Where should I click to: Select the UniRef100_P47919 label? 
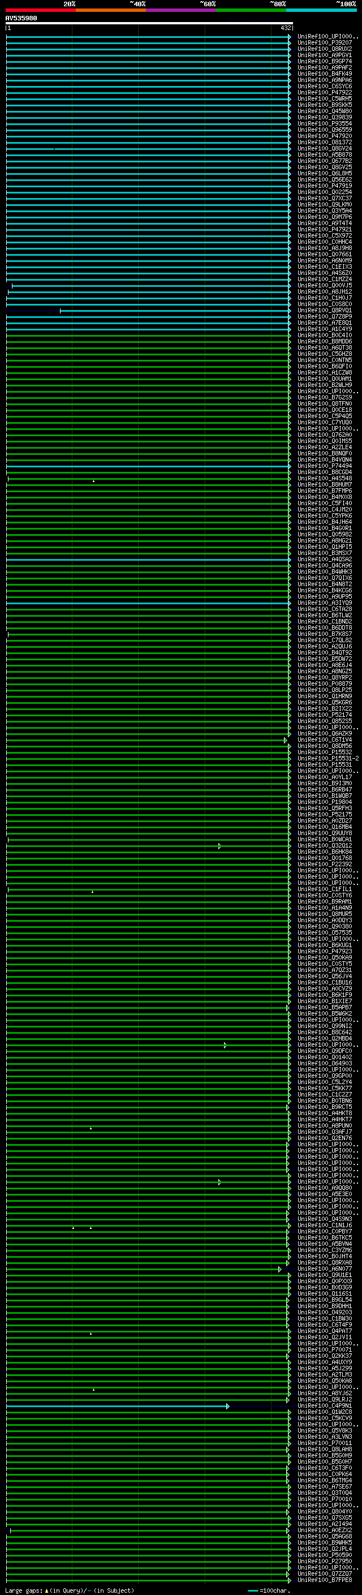pos(325,186)
